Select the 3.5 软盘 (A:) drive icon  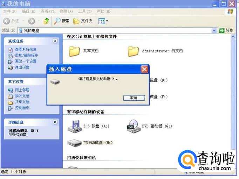tap(74, 126)
